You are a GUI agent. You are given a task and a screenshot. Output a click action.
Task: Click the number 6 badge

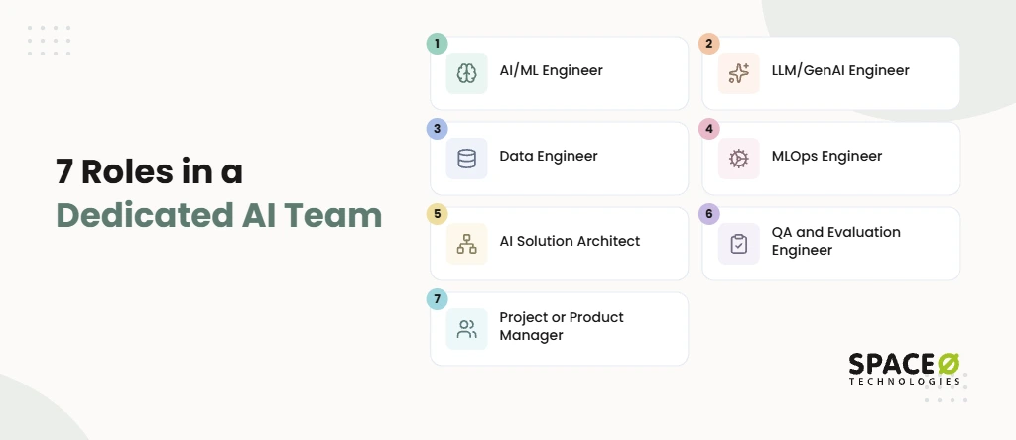click(x=708, y=214)
